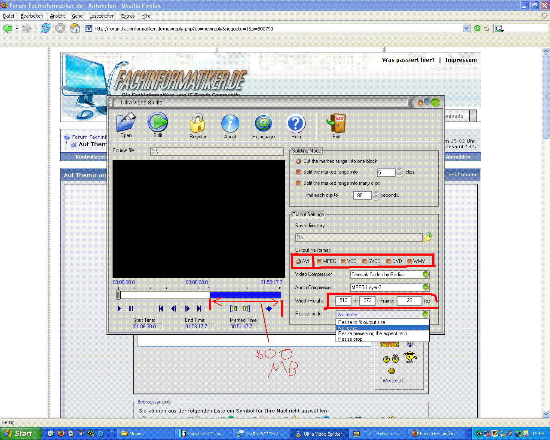Adjust the seconds limit spinner

coord(376,196)
